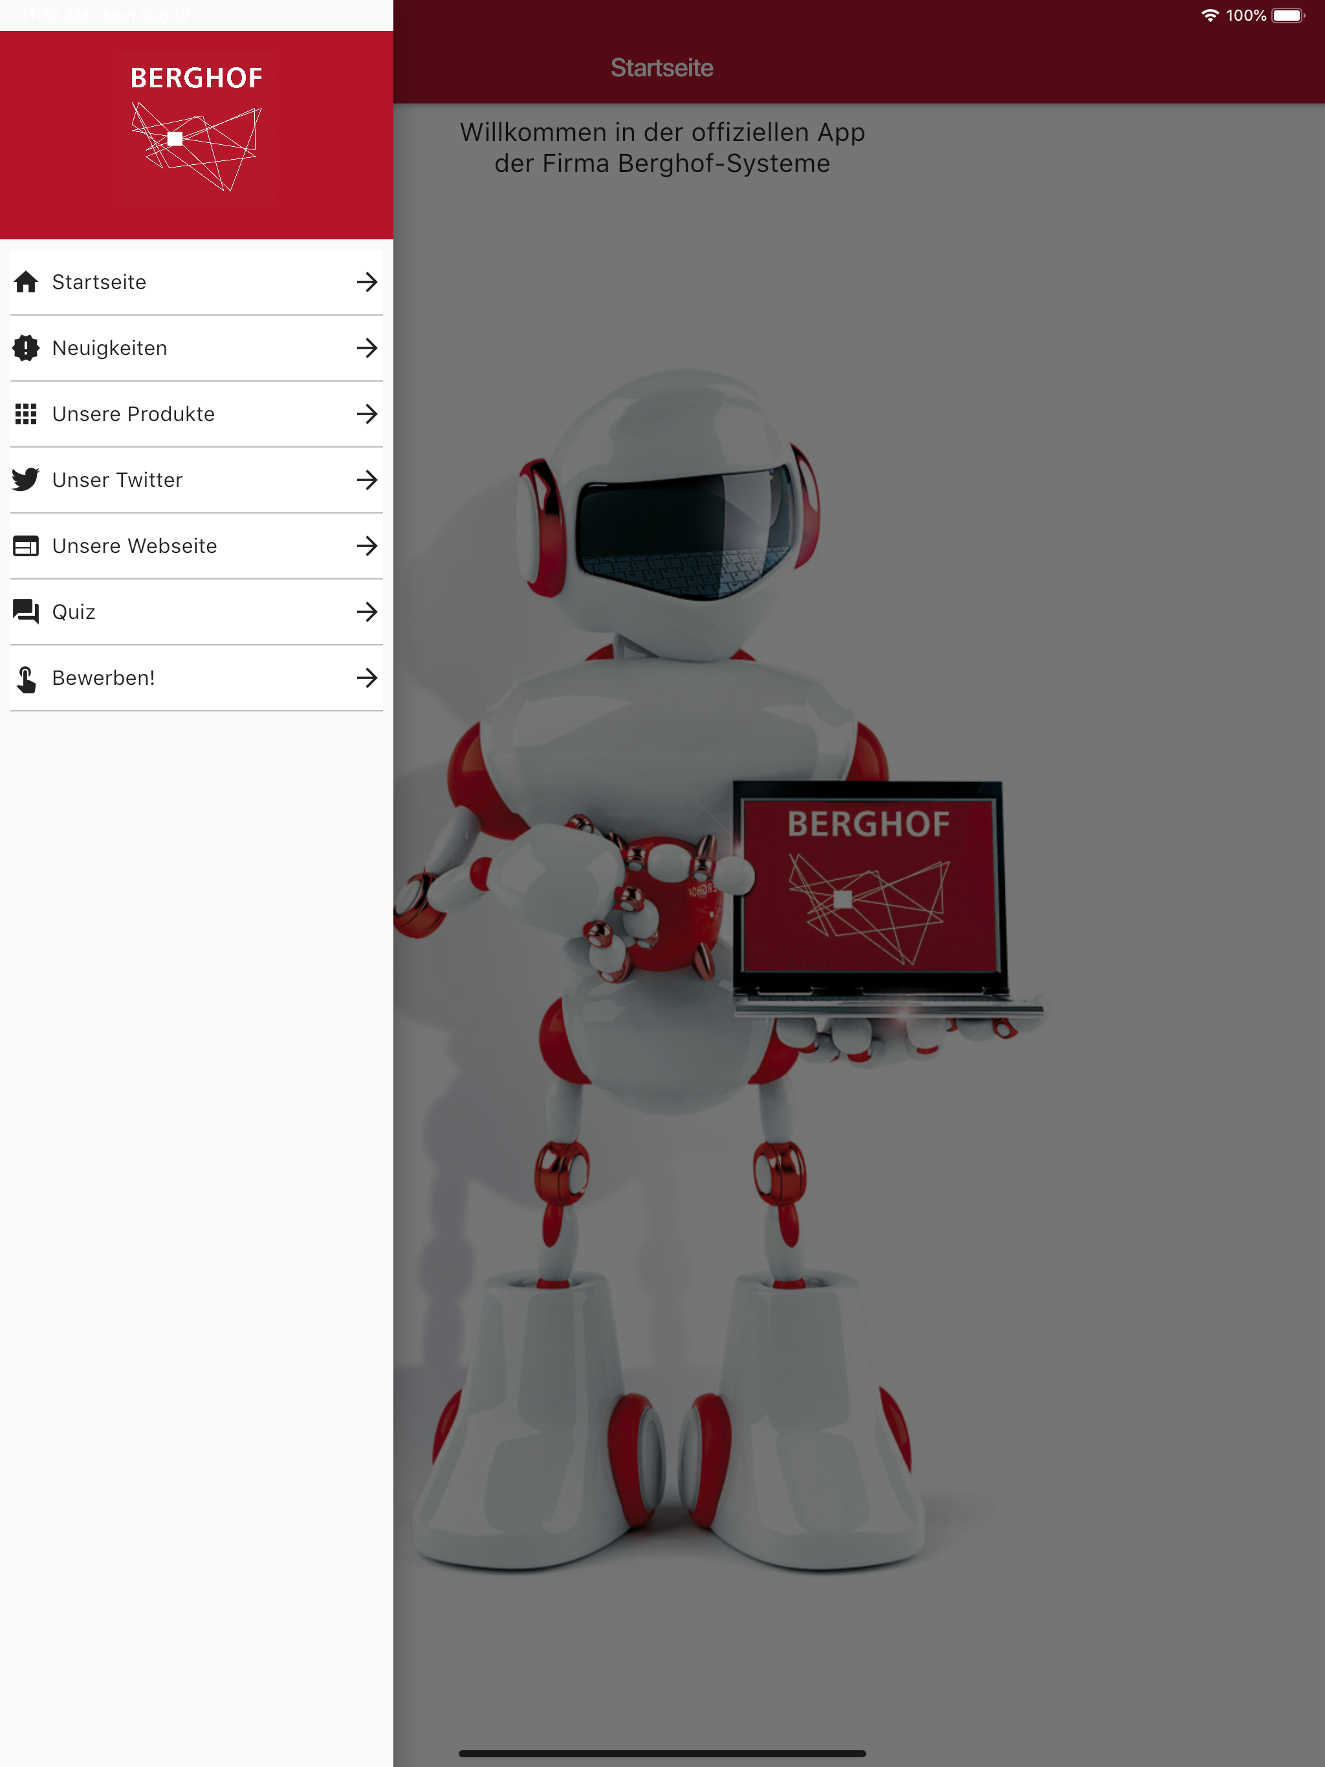Start the Quiz from the menu
Image resolution: width=1325 pixels, height=1767 pixels.
(197, 612)
